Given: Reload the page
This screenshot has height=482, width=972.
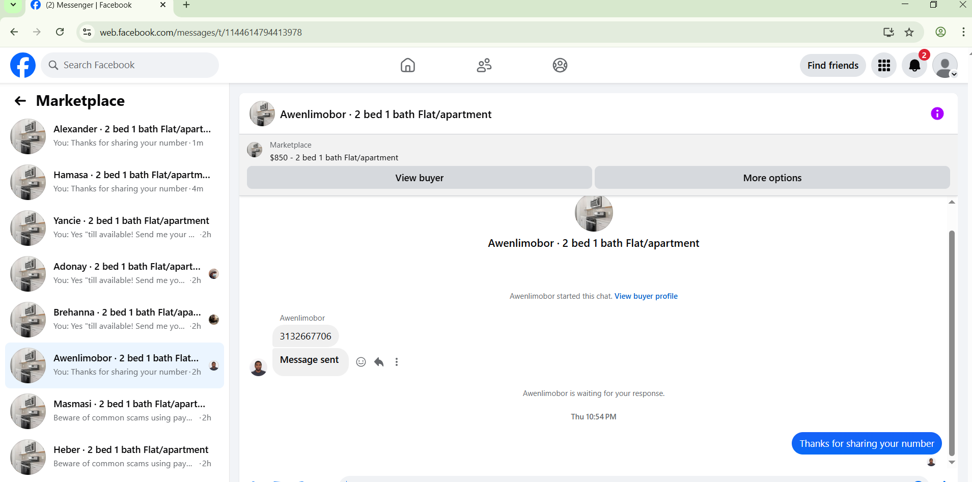Looking at the screenshot, I should pos(60,32).
